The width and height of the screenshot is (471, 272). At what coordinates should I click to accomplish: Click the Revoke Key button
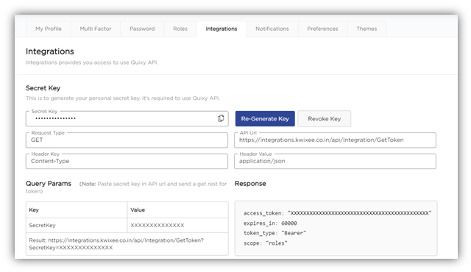[324, 119]
